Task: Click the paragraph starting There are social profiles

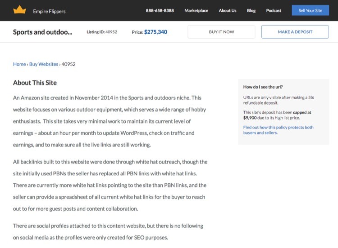Action: click(108, 232)
